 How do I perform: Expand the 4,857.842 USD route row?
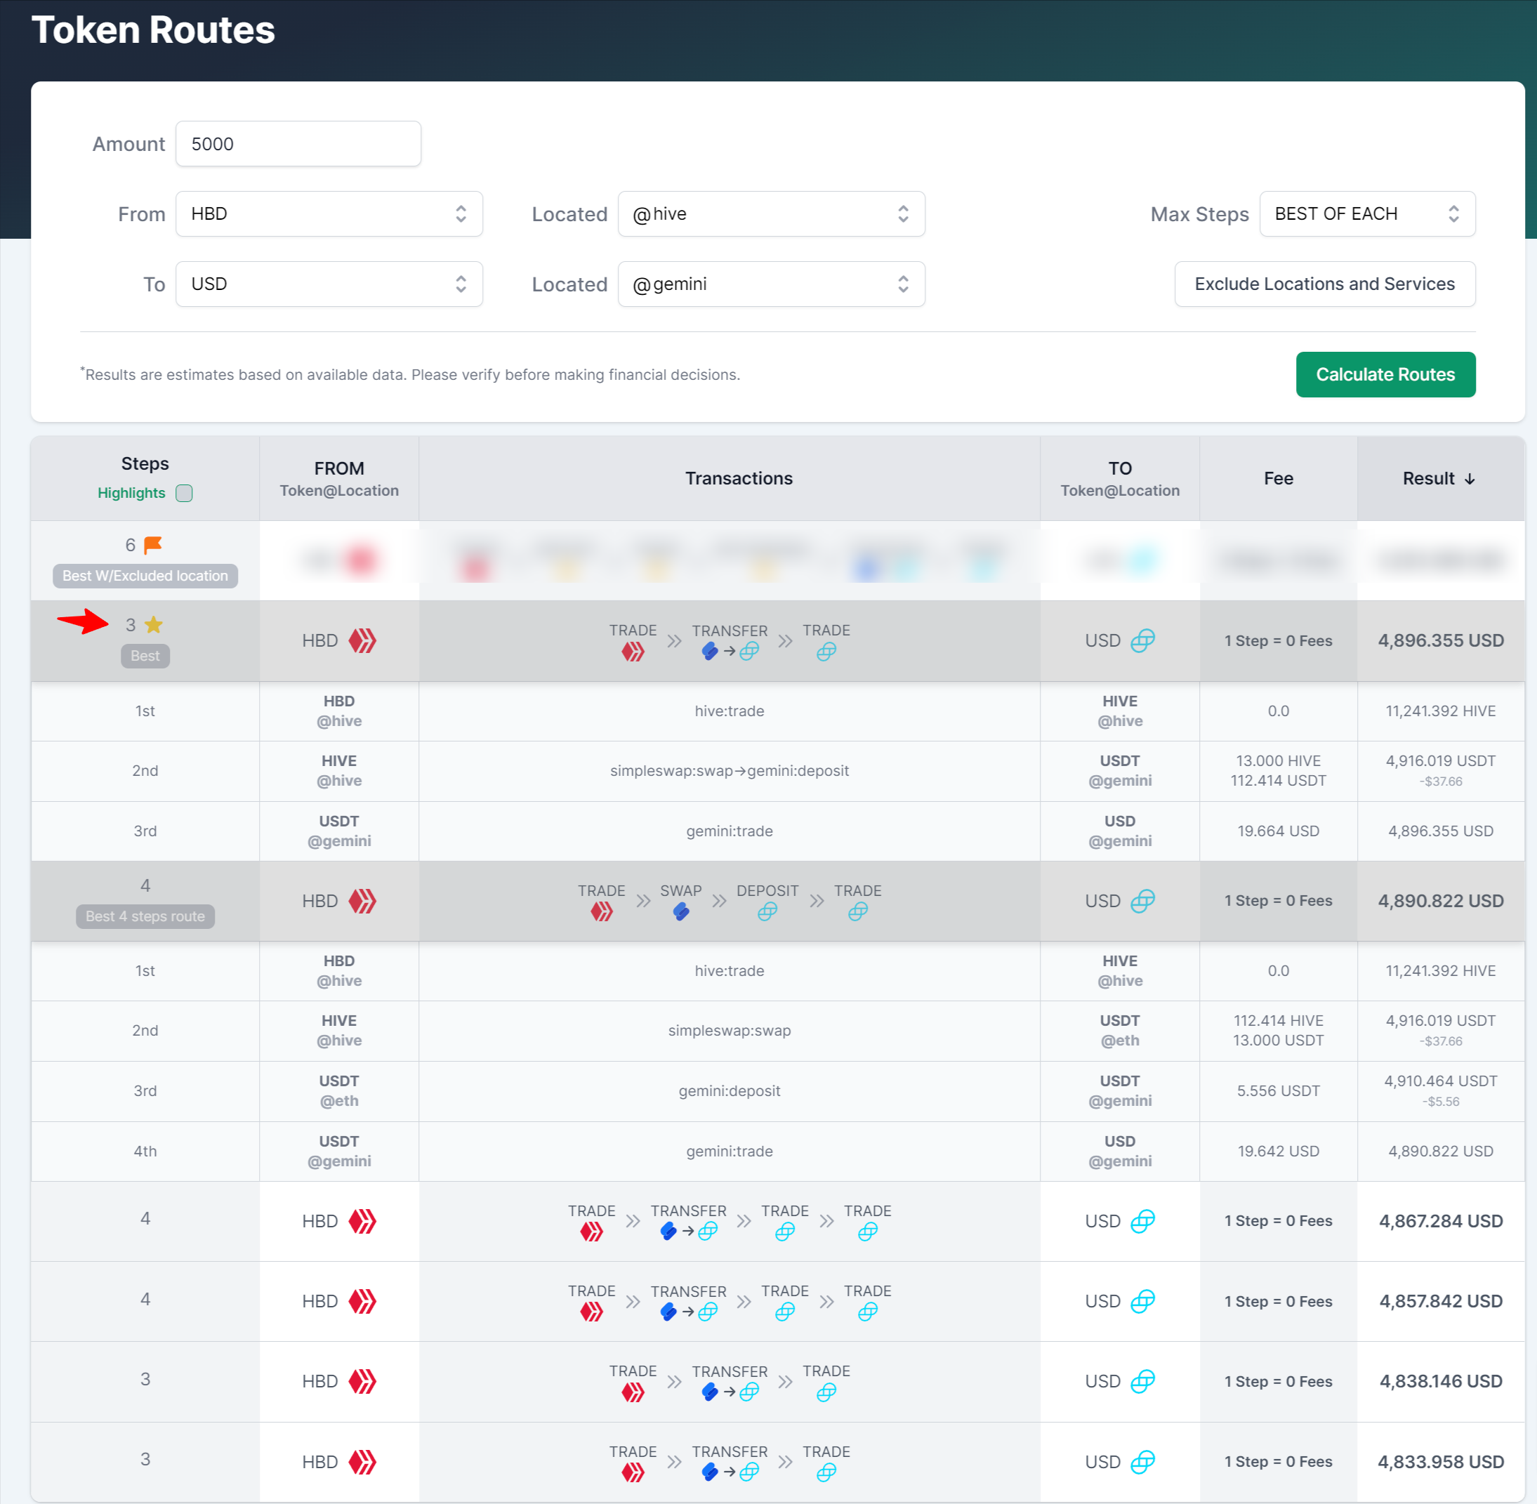777,1301
